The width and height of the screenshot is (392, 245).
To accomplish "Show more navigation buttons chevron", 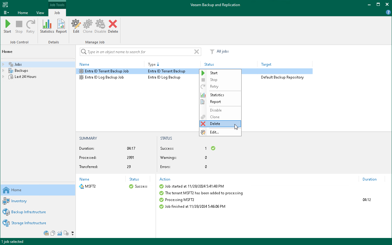I will pyautogui.click(x=72, y=233).
